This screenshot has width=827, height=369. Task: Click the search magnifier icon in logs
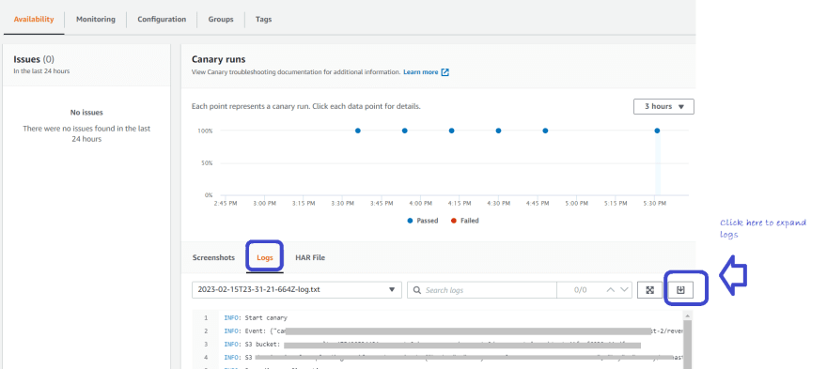pos(417,290)
